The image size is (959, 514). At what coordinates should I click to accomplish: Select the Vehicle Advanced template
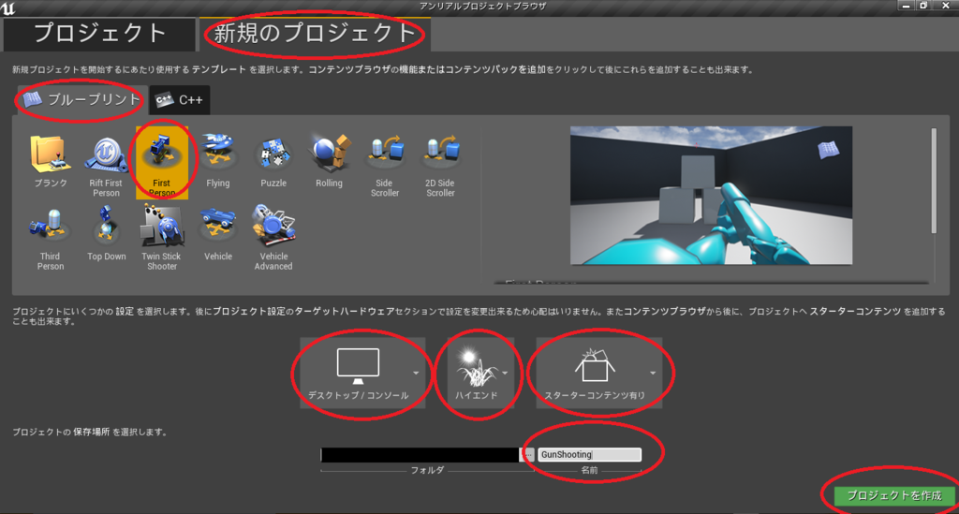pyautogui.click(x=273, y=237)
